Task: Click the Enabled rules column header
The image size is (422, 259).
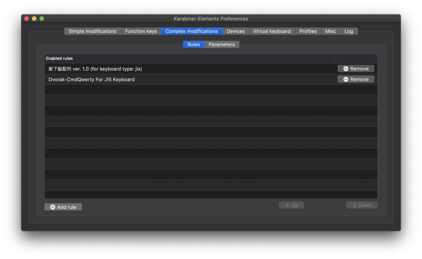Action: tap(189, 58)
